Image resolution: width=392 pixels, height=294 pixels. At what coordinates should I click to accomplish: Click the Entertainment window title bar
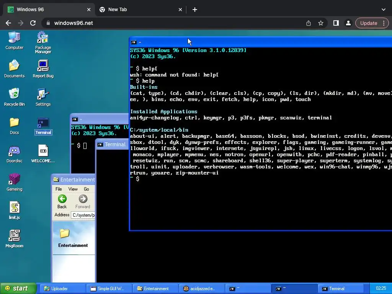click(73, 180)
